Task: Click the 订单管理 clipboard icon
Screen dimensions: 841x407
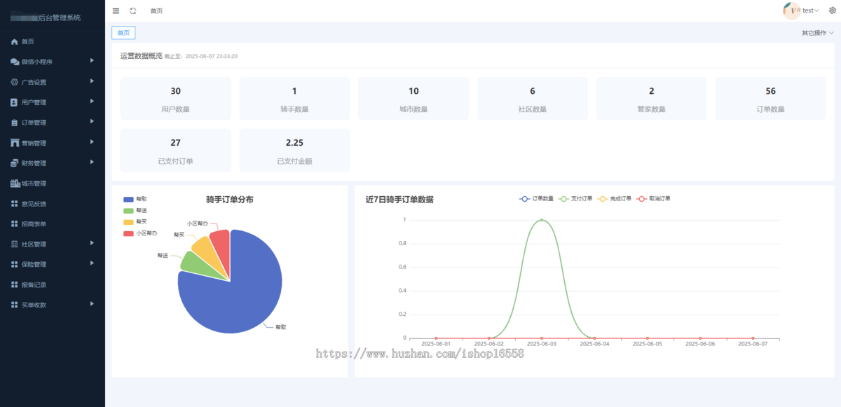Action: tap(15, 123)
